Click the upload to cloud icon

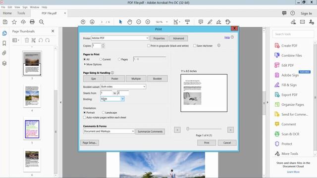23,22
